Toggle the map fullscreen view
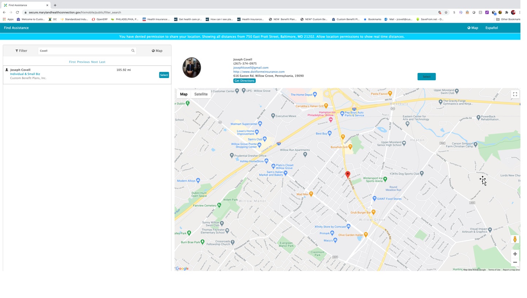 coord(515,94)
